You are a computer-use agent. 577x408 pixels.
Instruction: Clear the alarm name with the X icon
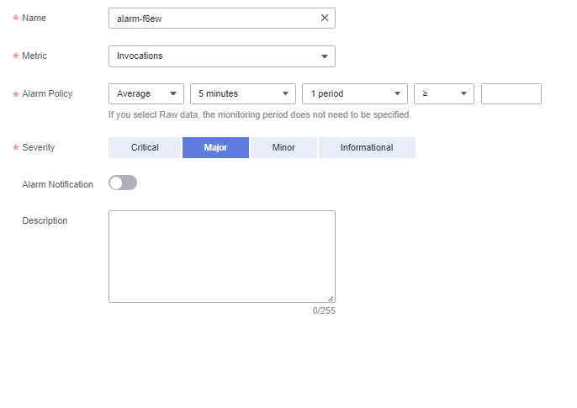pyautogui.click(x=324, y=18)
